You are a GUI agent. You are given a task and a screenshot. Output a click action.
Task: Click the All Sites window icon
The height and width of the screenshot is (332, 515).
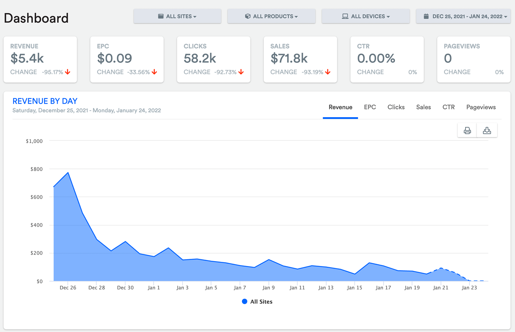pos(161,16)
